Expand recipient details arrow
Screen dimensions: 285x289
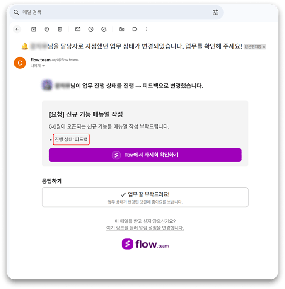pos(43,66)
